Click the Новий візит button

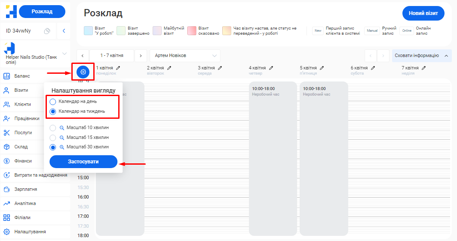pos(423,13)
